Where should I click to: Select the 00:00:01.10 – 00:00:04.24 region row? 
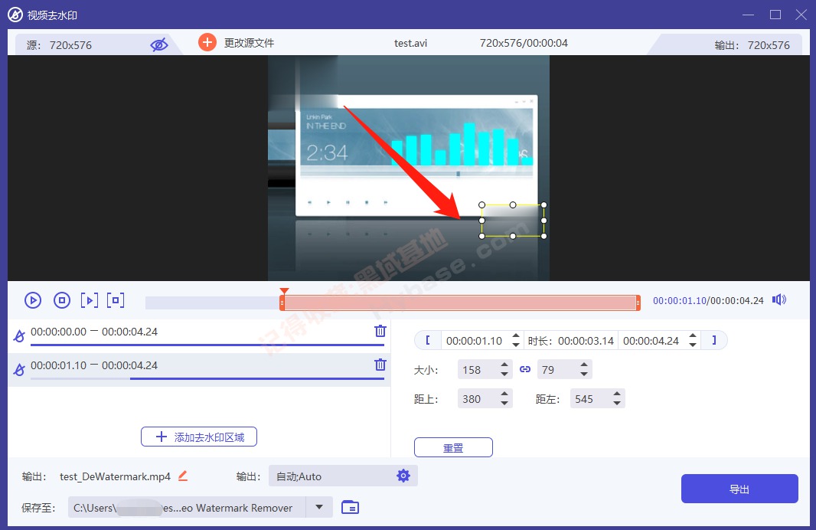[199, 370]
